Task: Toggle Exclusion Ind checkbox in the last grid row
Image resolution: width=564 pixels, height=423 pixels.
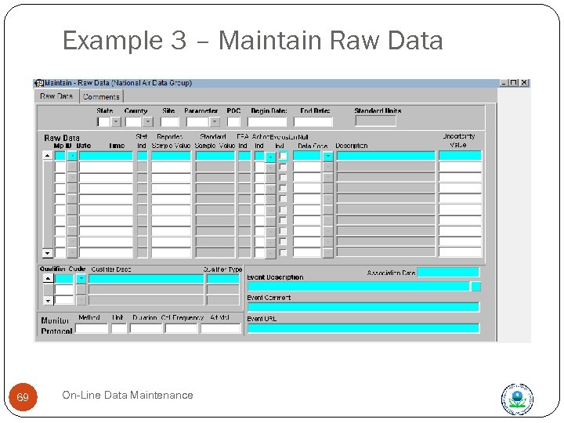Action: (x=284, y=252)
